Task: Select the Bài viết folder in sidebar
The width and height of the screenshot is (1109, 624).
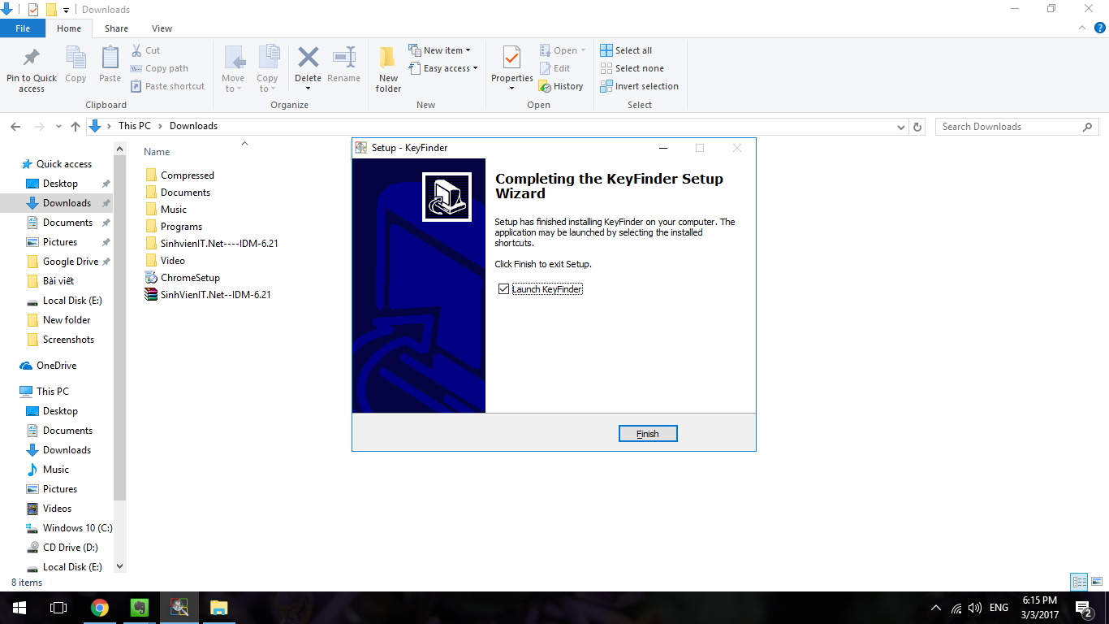Action: click(x=50, y=281)
